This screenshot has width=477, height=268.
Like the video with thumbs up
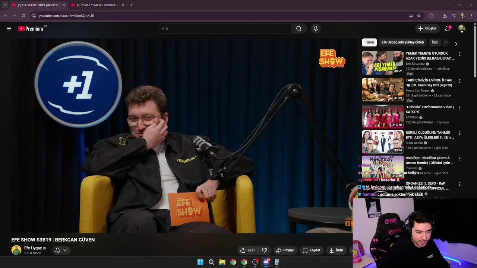point(247,250)
